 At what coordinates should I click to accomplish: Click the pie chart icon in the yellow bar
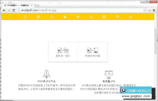tap(117, 17)
